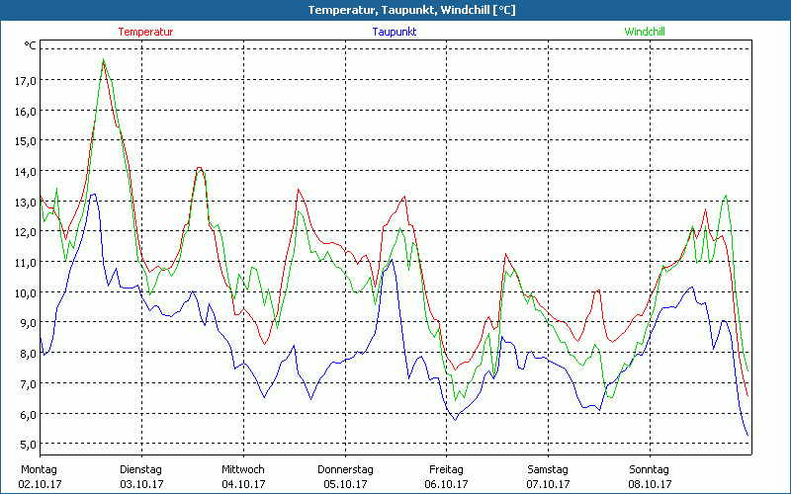The width and height of the screenshot is (791, 494).
Task: Click the 10,0 y-axis value
Action: tap(25, 292)
